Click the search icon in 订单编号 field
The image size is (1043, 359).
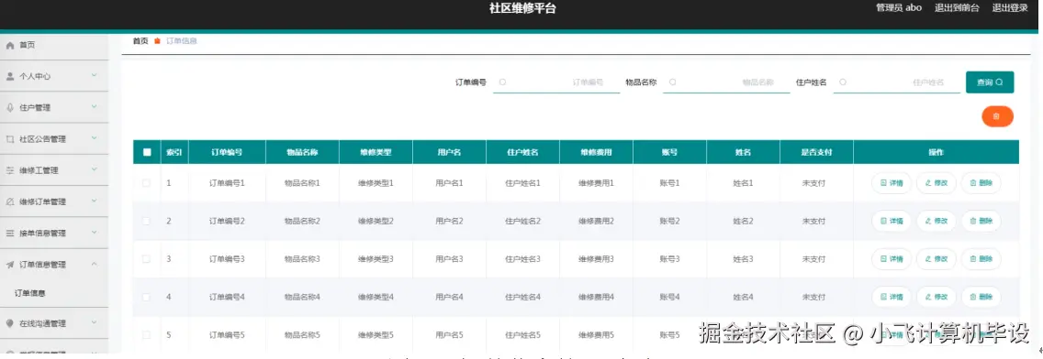tap(502, 82)
